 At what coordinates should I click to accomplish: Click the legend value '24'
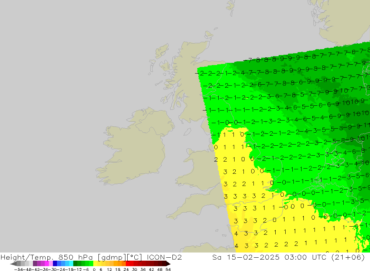click(126, 270)
